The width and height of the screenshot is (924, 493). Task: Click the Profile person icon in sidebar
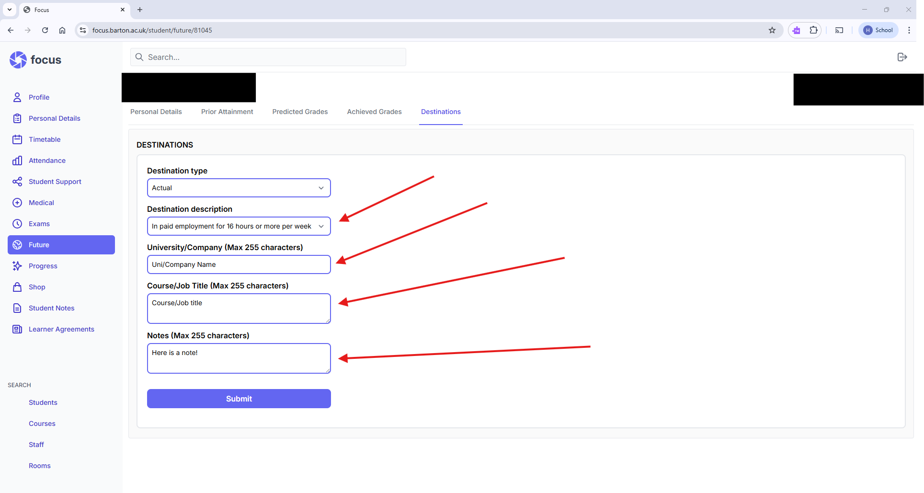[17, 97]
